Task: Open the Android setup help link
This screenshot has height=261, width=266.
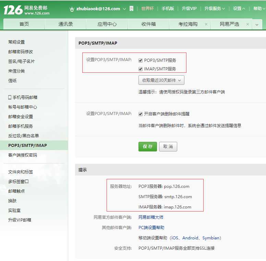Action: click(190, 238)
